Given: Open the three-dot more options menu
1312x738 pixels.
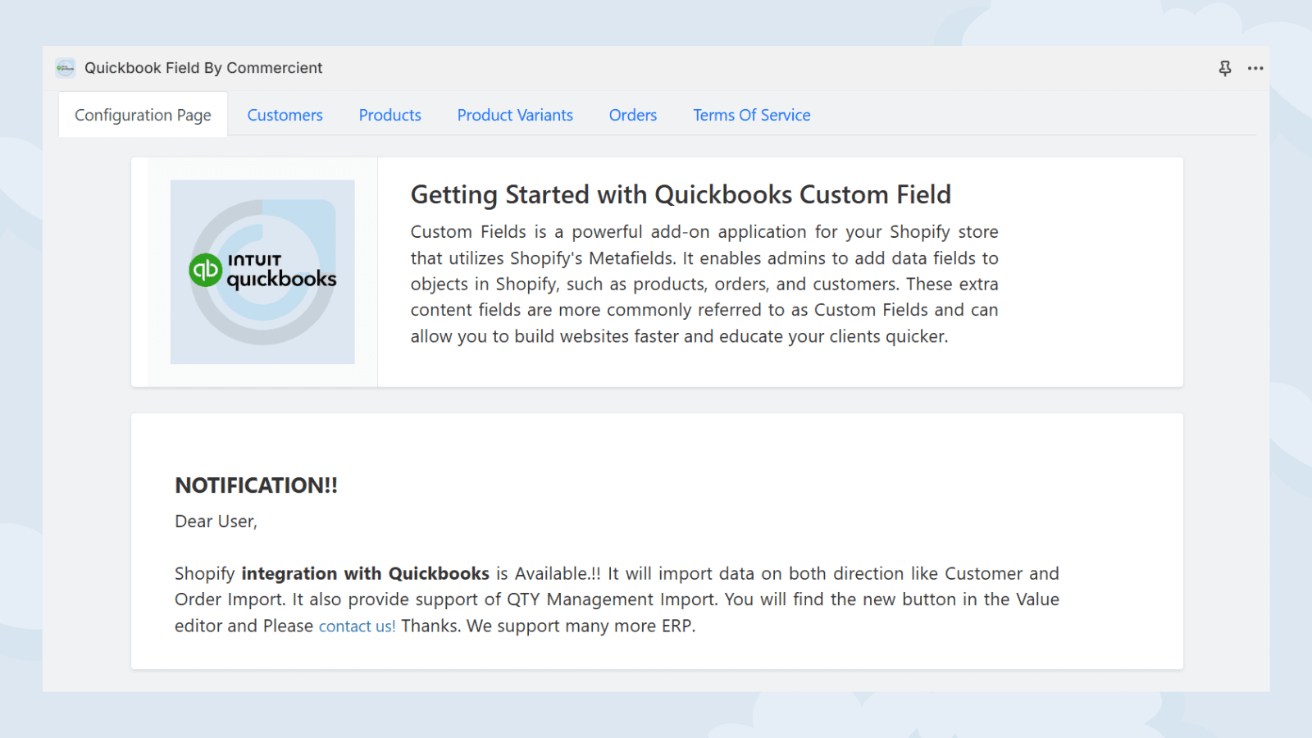Looking at the screenshot, I should point(1255,68).
